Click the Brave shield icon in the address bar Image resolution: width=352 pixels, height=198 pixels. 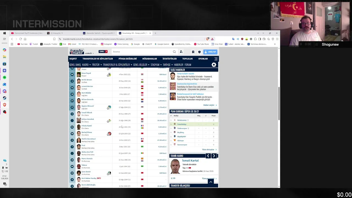[x=208, y=39]
